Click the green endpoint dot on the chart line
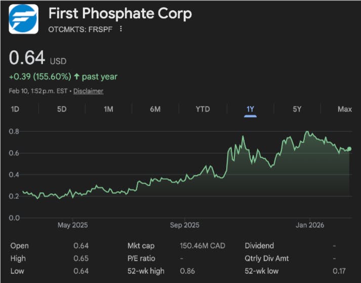 click(349, 149)
